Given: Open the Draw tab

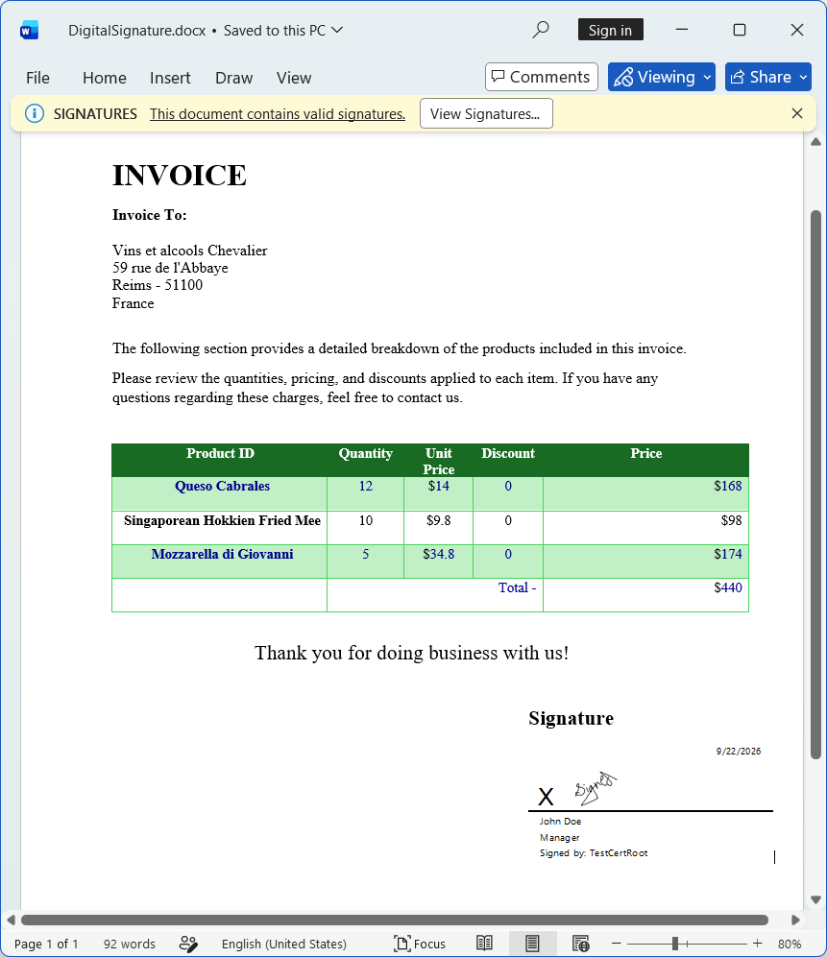Looking at the screenshot, I should point(234,78).
